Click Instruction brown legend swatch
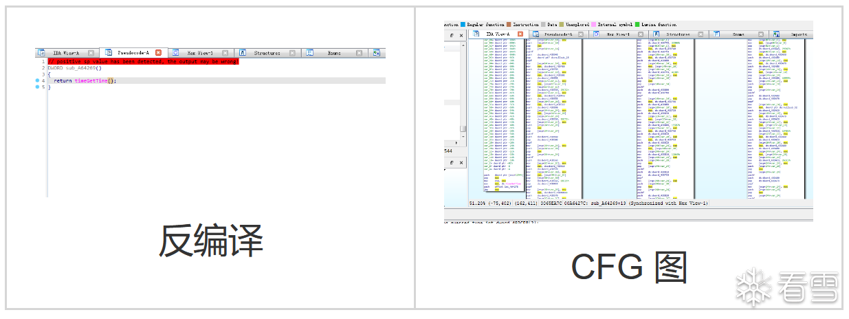The width and height of the screenshot is (849, 319). (x=508, y=25)
